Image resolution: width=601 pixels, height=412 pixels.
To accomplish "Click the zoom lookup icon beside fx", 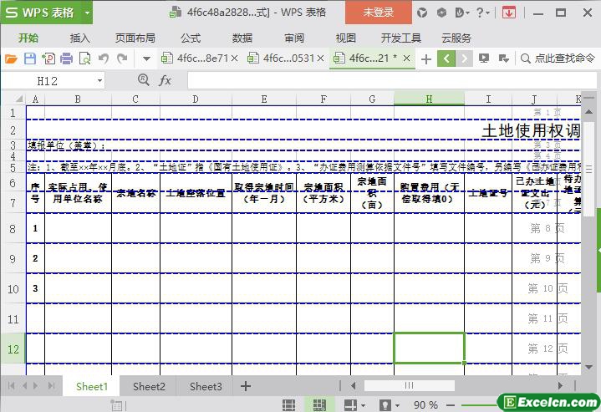I will pyautogui.click(x=143, y=80).
